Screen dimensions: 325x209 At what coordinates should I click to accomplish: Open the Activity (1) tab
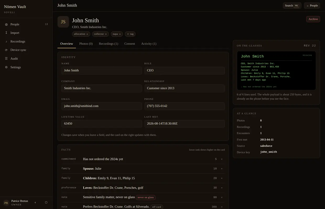(149, 44)
